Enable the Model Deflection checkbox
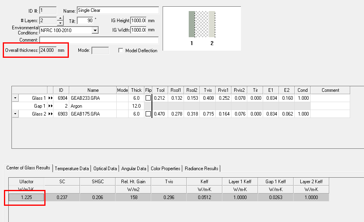This screenshot has width=364, height=222. point(121,51)
